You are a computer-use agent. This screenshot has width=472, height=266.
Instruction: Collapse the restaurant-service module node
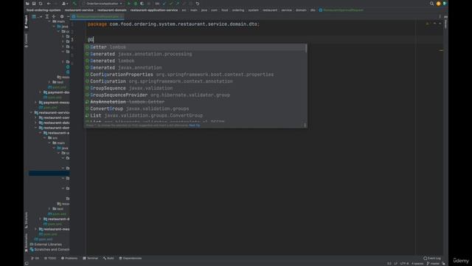[x=31, y=112]
